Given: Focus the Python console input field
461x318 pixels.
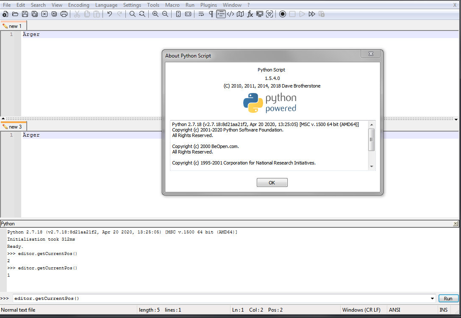Looking at the screenshot, I should [221, 299].
